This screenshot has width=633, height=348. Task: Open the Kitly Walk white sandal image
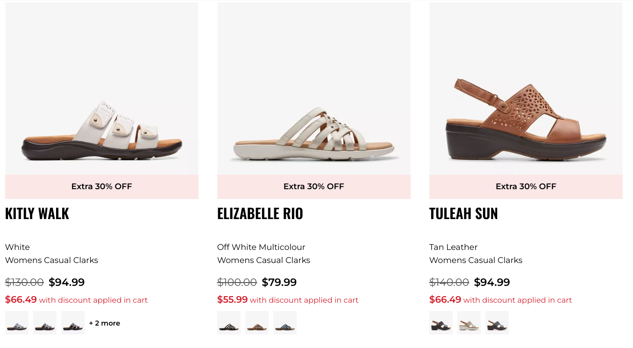point(102,89)
